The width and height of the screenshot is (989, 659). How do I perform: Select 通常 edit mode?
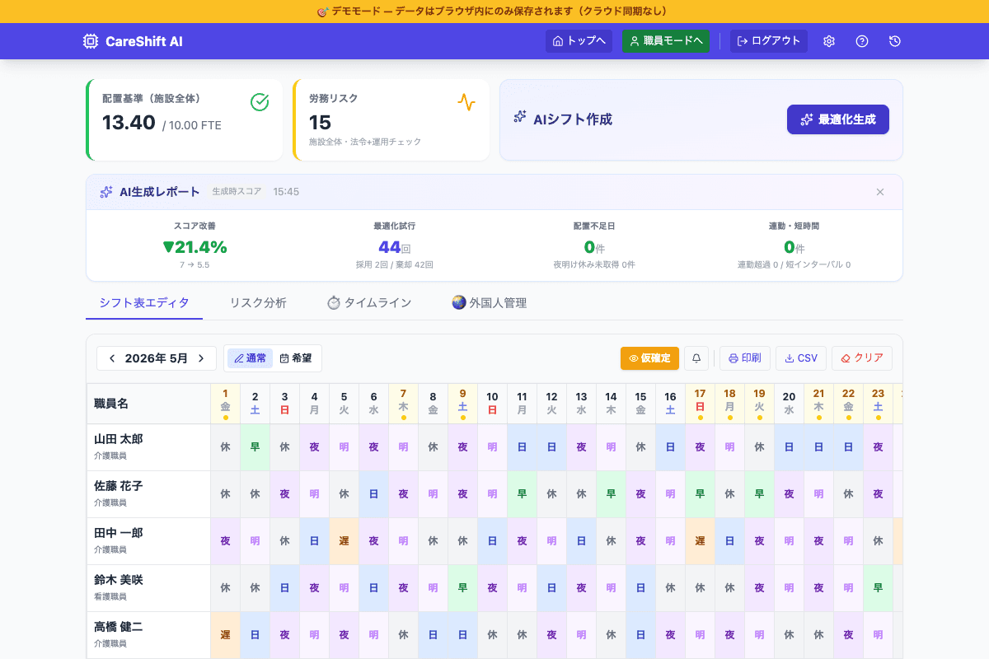tap(250, 358)
